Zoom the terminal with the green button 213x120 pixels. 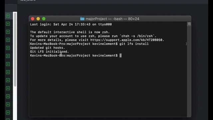coord(44,19)
